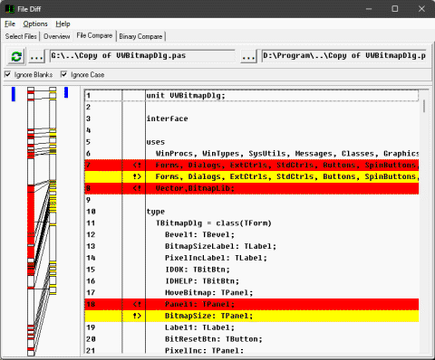Click the vertical scrollbar thumb in compare view

click(424, 106)
